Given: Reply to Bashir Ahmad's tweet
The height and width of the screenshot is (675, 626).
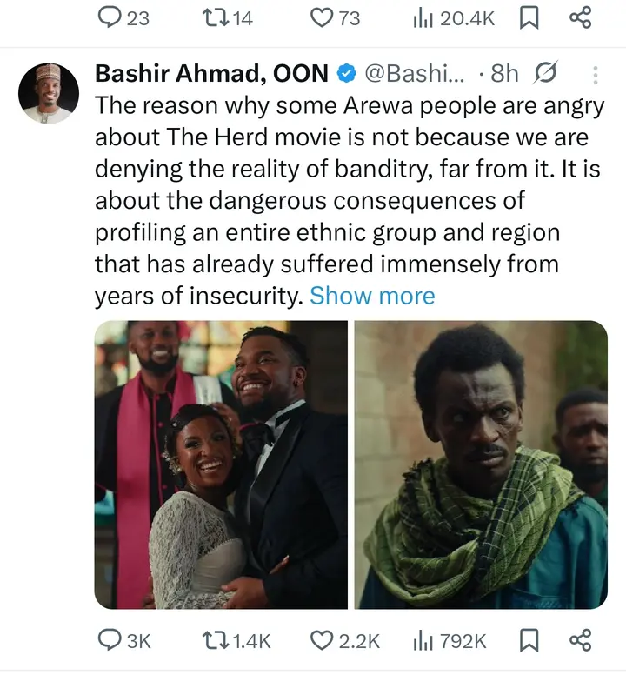Looking at the screenshot, I should pos(110,640).
